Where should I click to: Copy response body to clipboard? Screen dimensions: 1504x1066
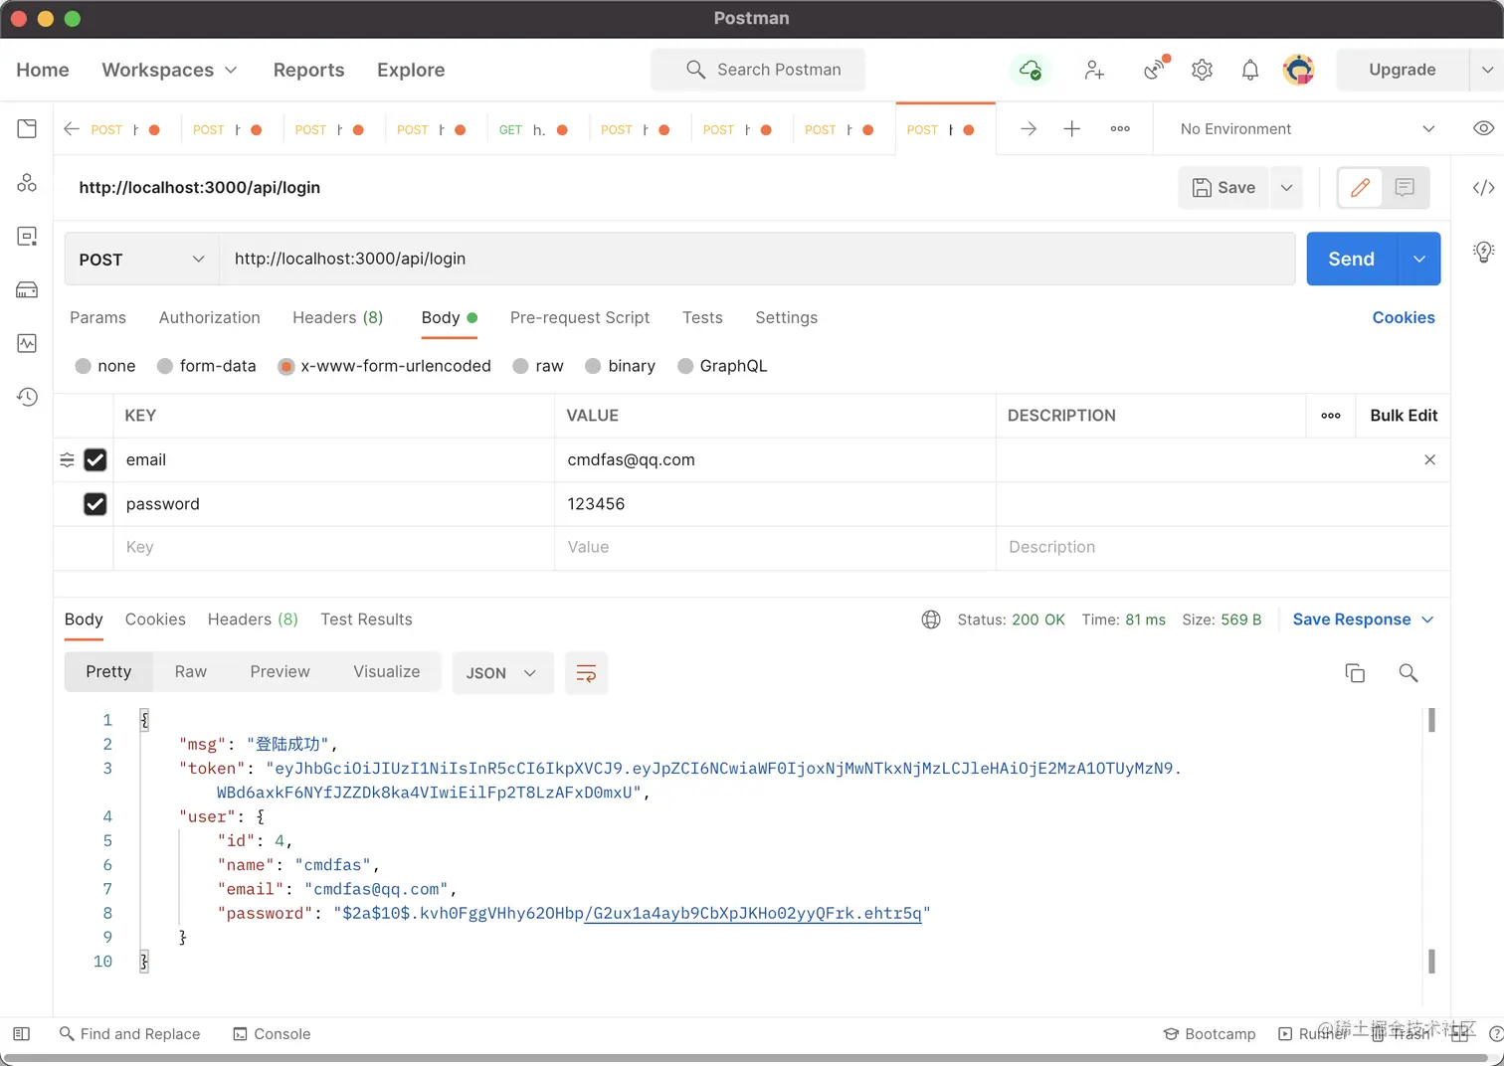[x=1355, y=673]
